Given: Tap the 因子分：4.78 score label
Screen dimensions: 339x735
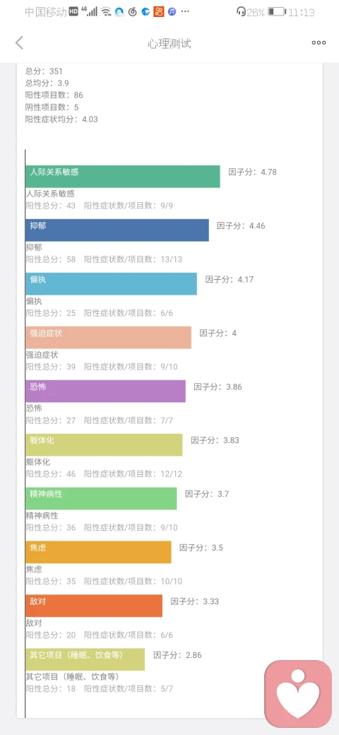Looking at the screenshot, I should pos(252,172).
